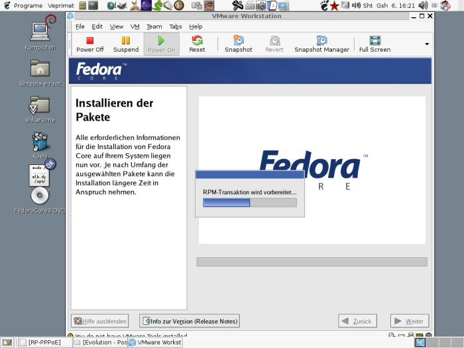464x348 pixels.
Task: Open the VM menu
Action: (135, 27)
